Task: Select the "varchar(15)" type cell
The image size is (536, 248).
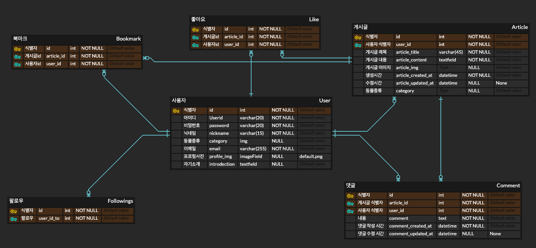Action: [x=252, y=133]
